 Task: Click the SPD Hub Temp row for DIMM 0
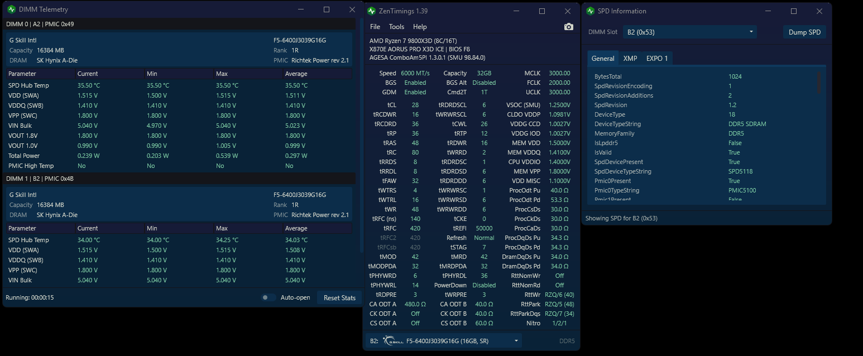pyautogui.click(x=179, y=85)
